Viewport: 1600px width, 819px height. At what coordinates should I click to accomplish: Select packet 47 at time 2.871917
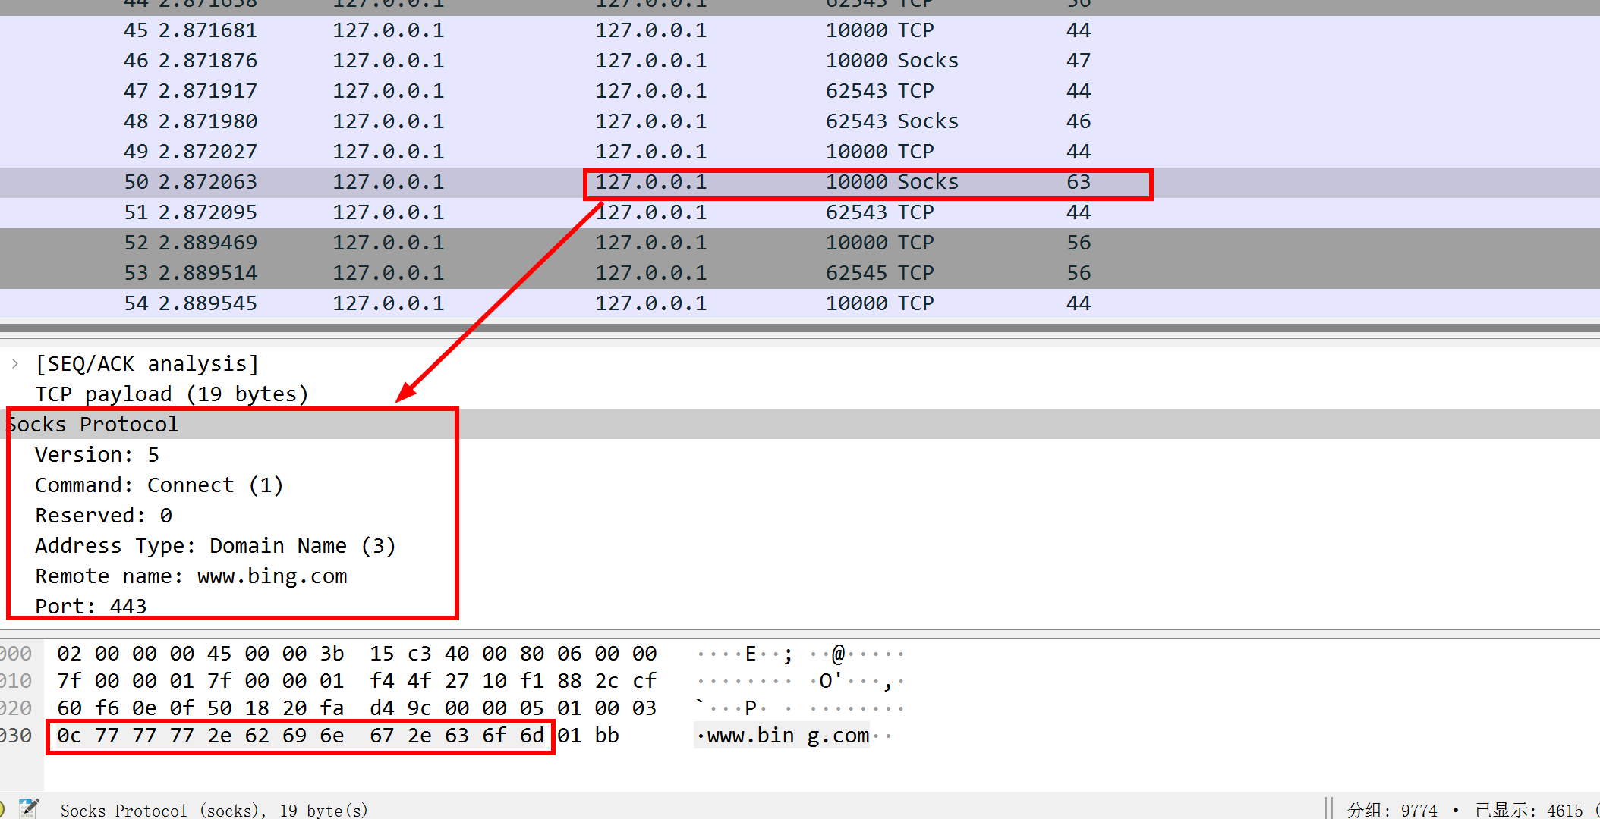click(800, 92)
